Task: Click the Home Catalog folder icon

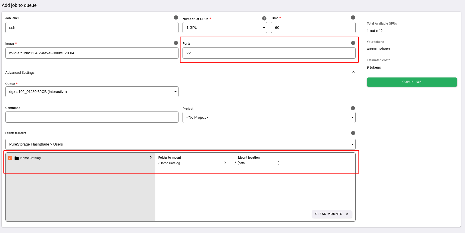Action: coord(17,158)
